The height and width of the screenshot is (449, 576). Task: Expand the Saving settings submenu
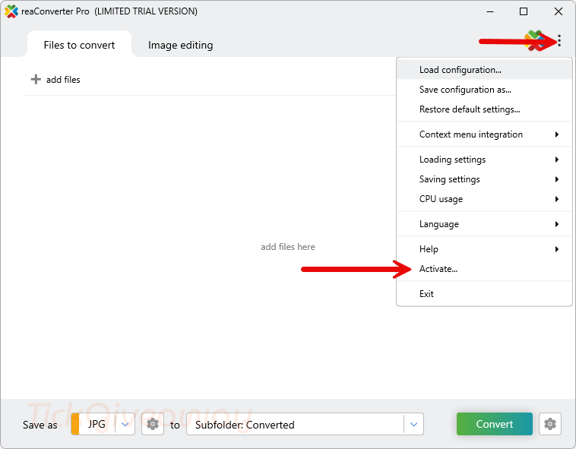484,179
